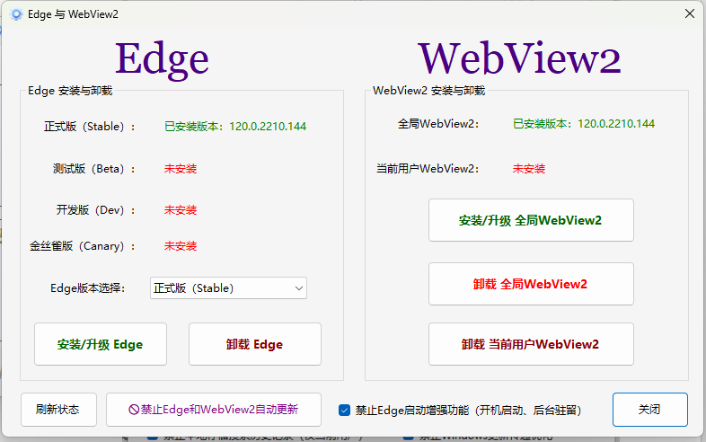The image size is (706, 442).
Task: Click the 安装/升级 Edge button
Action: (101, 344)
